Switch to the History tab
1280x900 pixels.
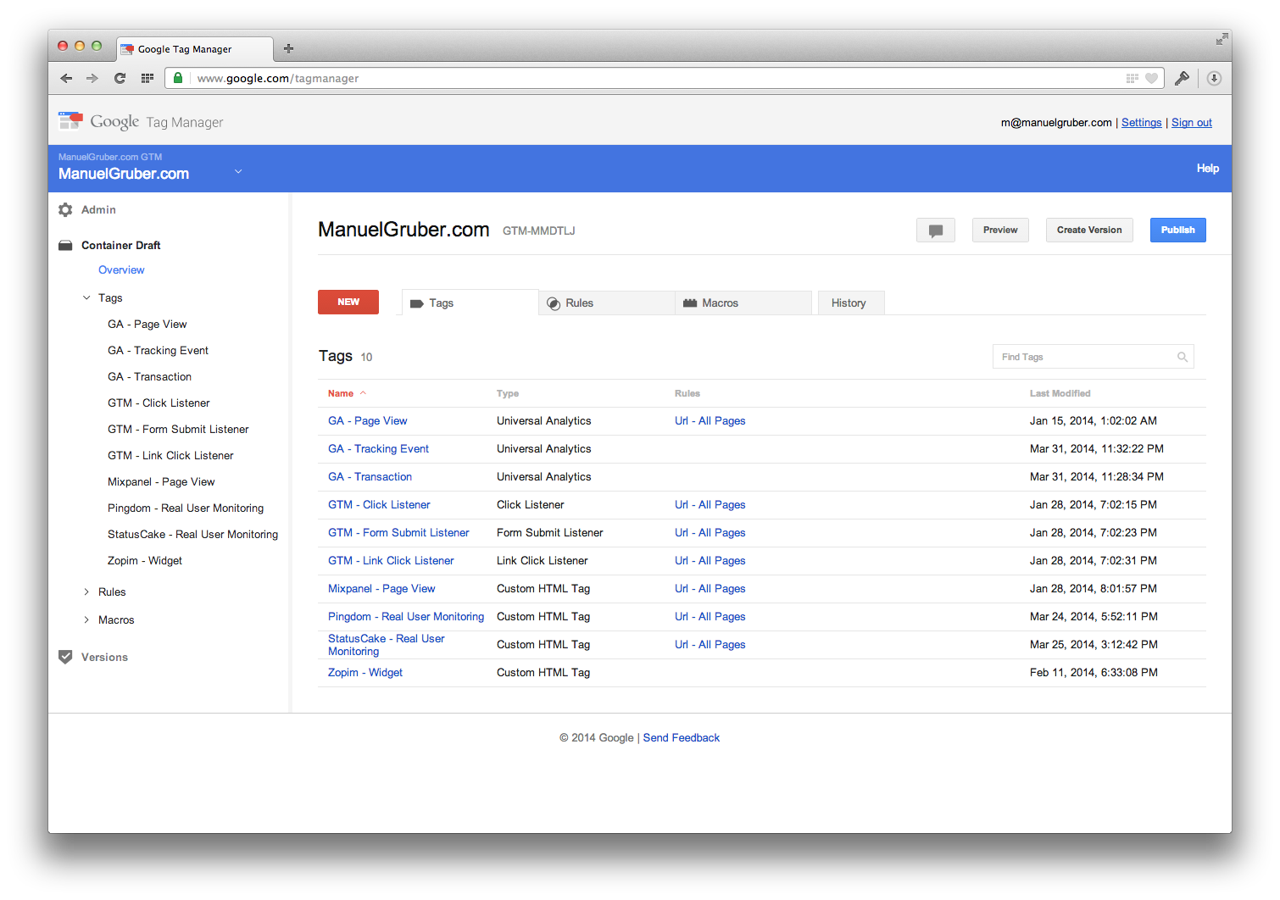(850, 303)
